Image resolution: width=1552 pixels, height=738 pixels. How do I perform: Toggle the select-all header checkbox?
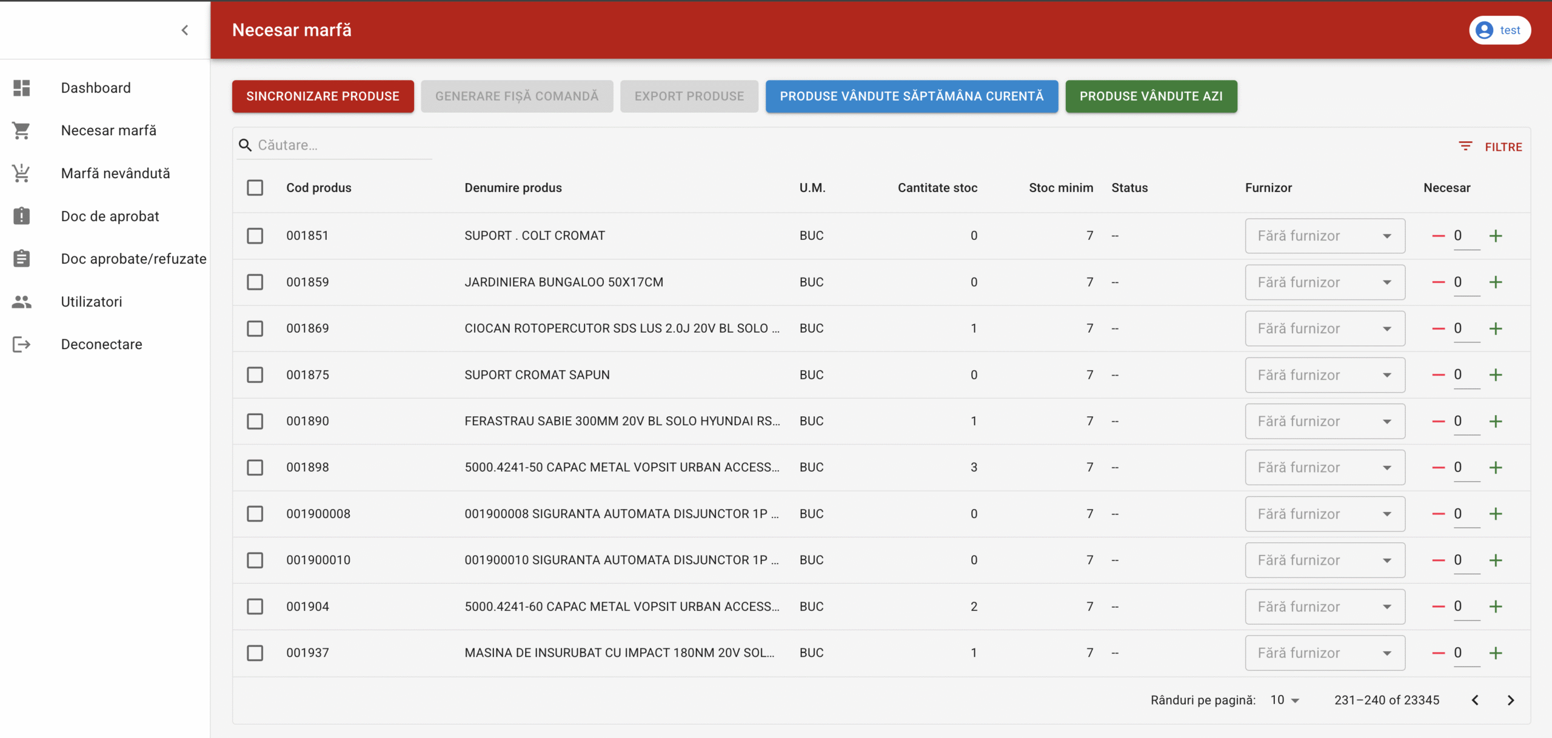[x=255, y=188]
